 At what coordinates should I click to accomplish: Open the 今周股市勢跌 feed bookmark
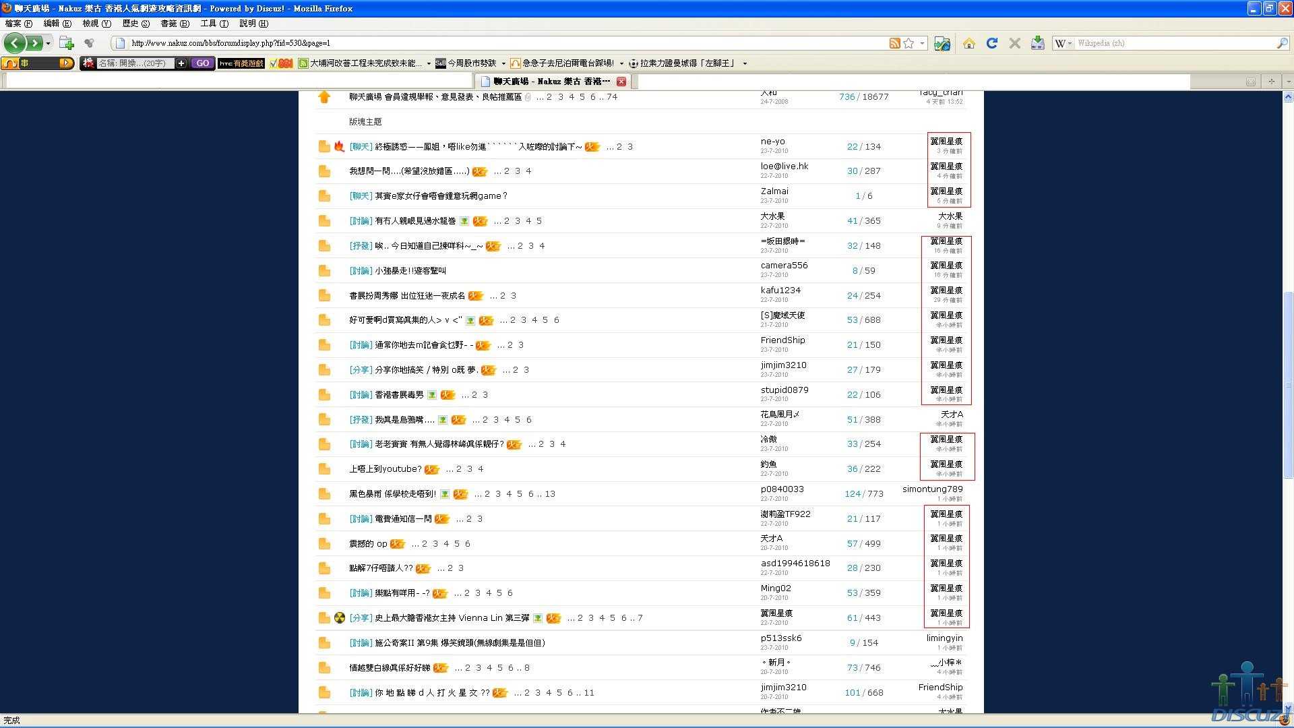pos(466,63)
